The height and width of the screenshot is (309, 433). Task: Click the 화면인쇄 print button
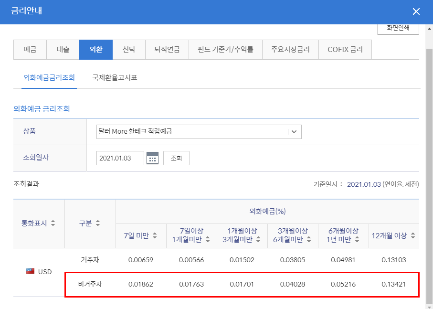click(x=398, y=28)
